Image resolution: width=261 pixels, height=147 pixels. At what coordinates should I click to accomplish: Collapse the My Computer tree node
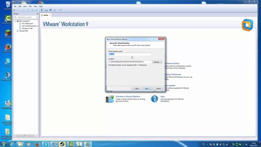point(15,21)
